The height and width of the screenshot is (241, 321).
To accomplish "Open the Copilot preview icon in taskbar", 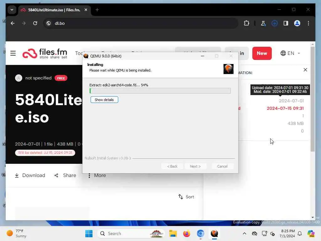I will (x=311, y=233).
